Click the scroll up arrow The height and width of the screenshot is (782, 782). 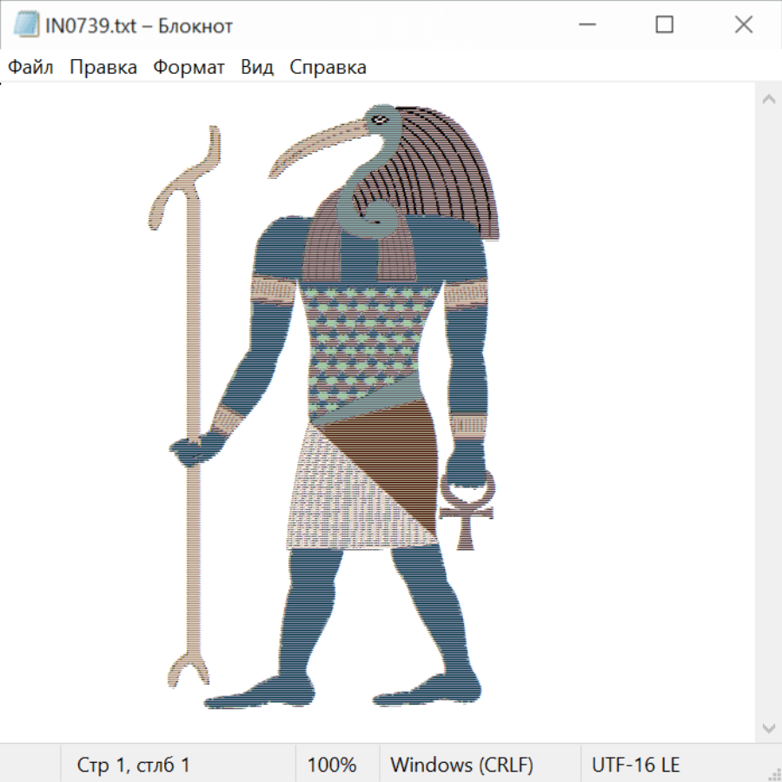[768, 100]
